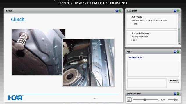Submit the Q&A question

click(174, 81)
